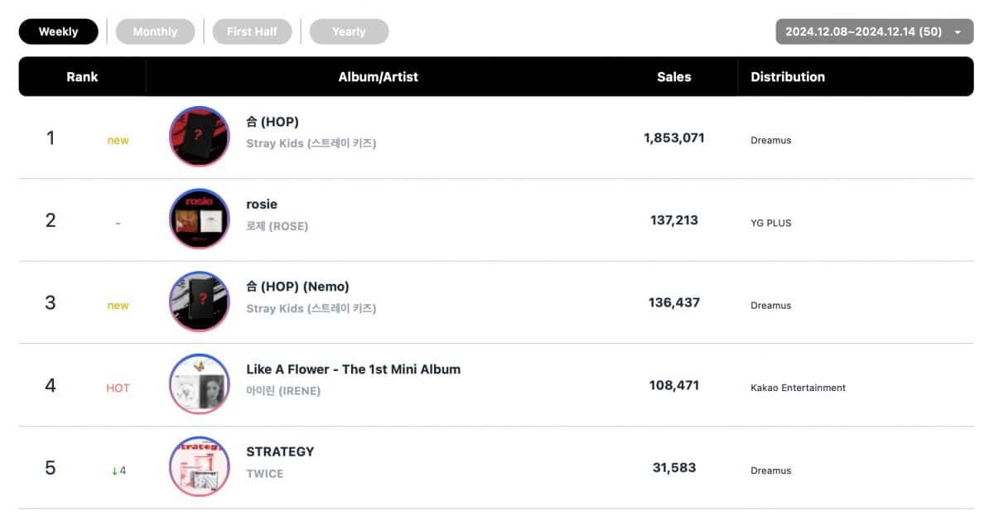The height and width of the screenshot is (516, 994).
Task: Click the STRATEGY album title
Action: coord(280,451)
